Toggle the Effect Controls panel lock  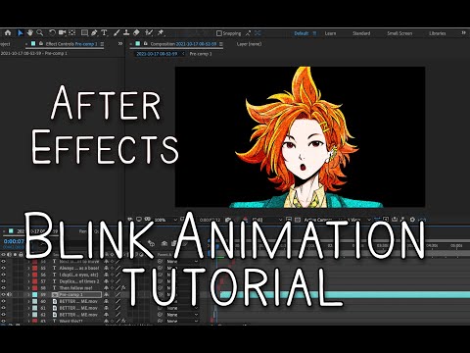(41, 44)
